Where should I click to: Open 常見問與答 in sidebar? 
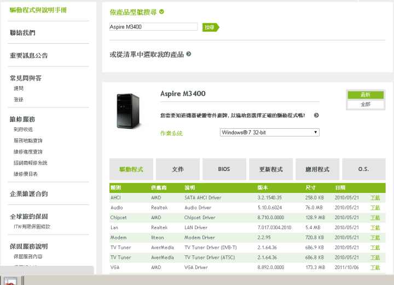pos(26,78)
